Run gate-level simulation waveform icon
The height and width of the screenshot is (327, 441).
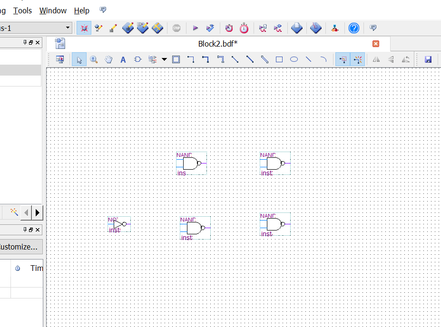[x=278, y=28]
